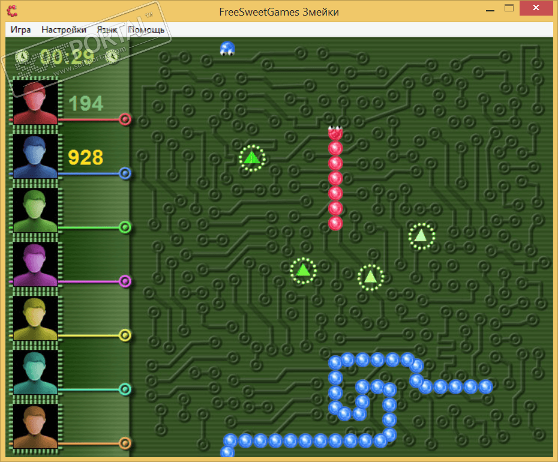Click the yellow player avatar
Screen dimensions: 558x462
[x=35, y=319]
